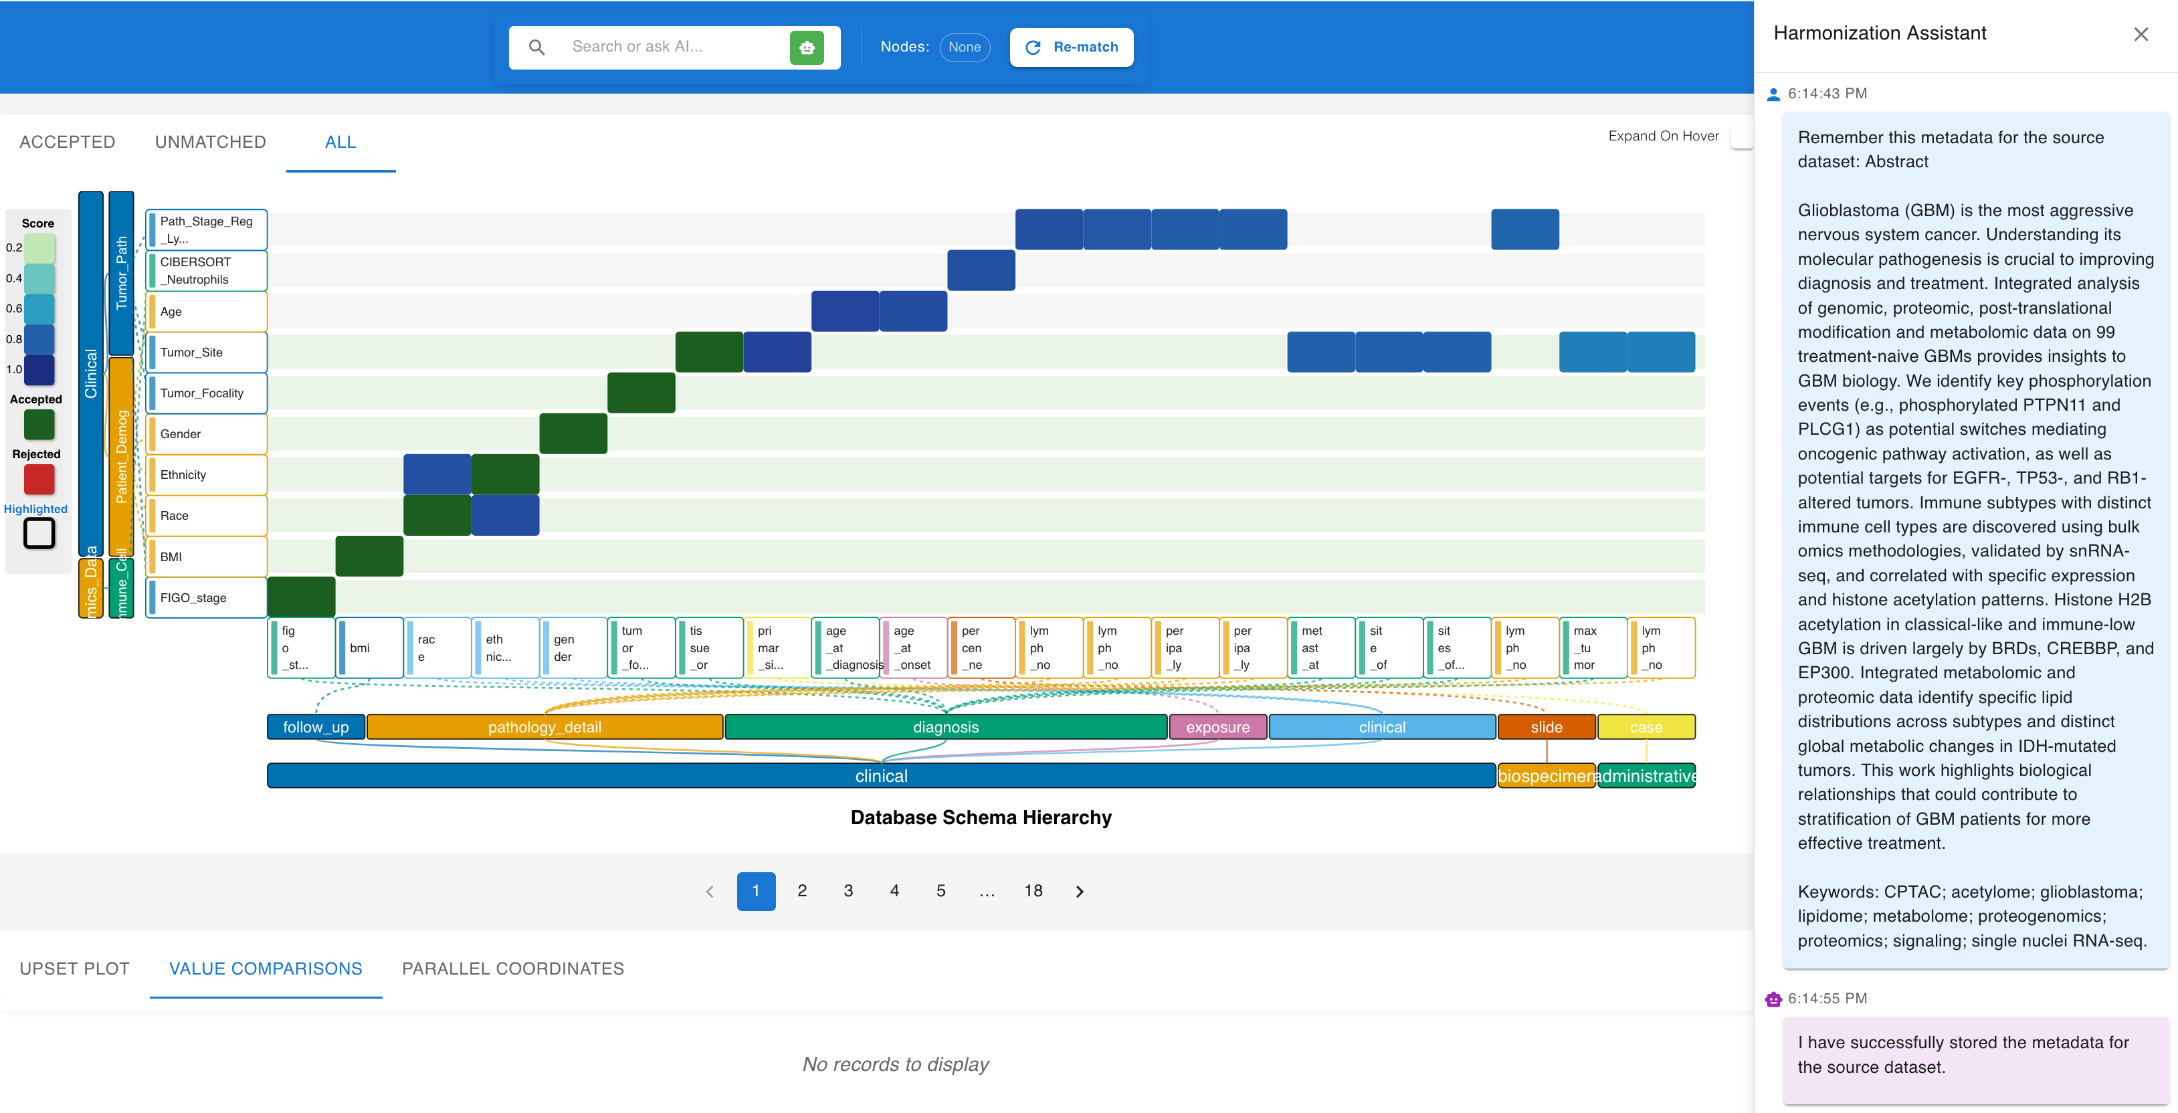2178x1113 pixels.
Task: Select the FIGO_stage source row
Action: pos(206,598)
